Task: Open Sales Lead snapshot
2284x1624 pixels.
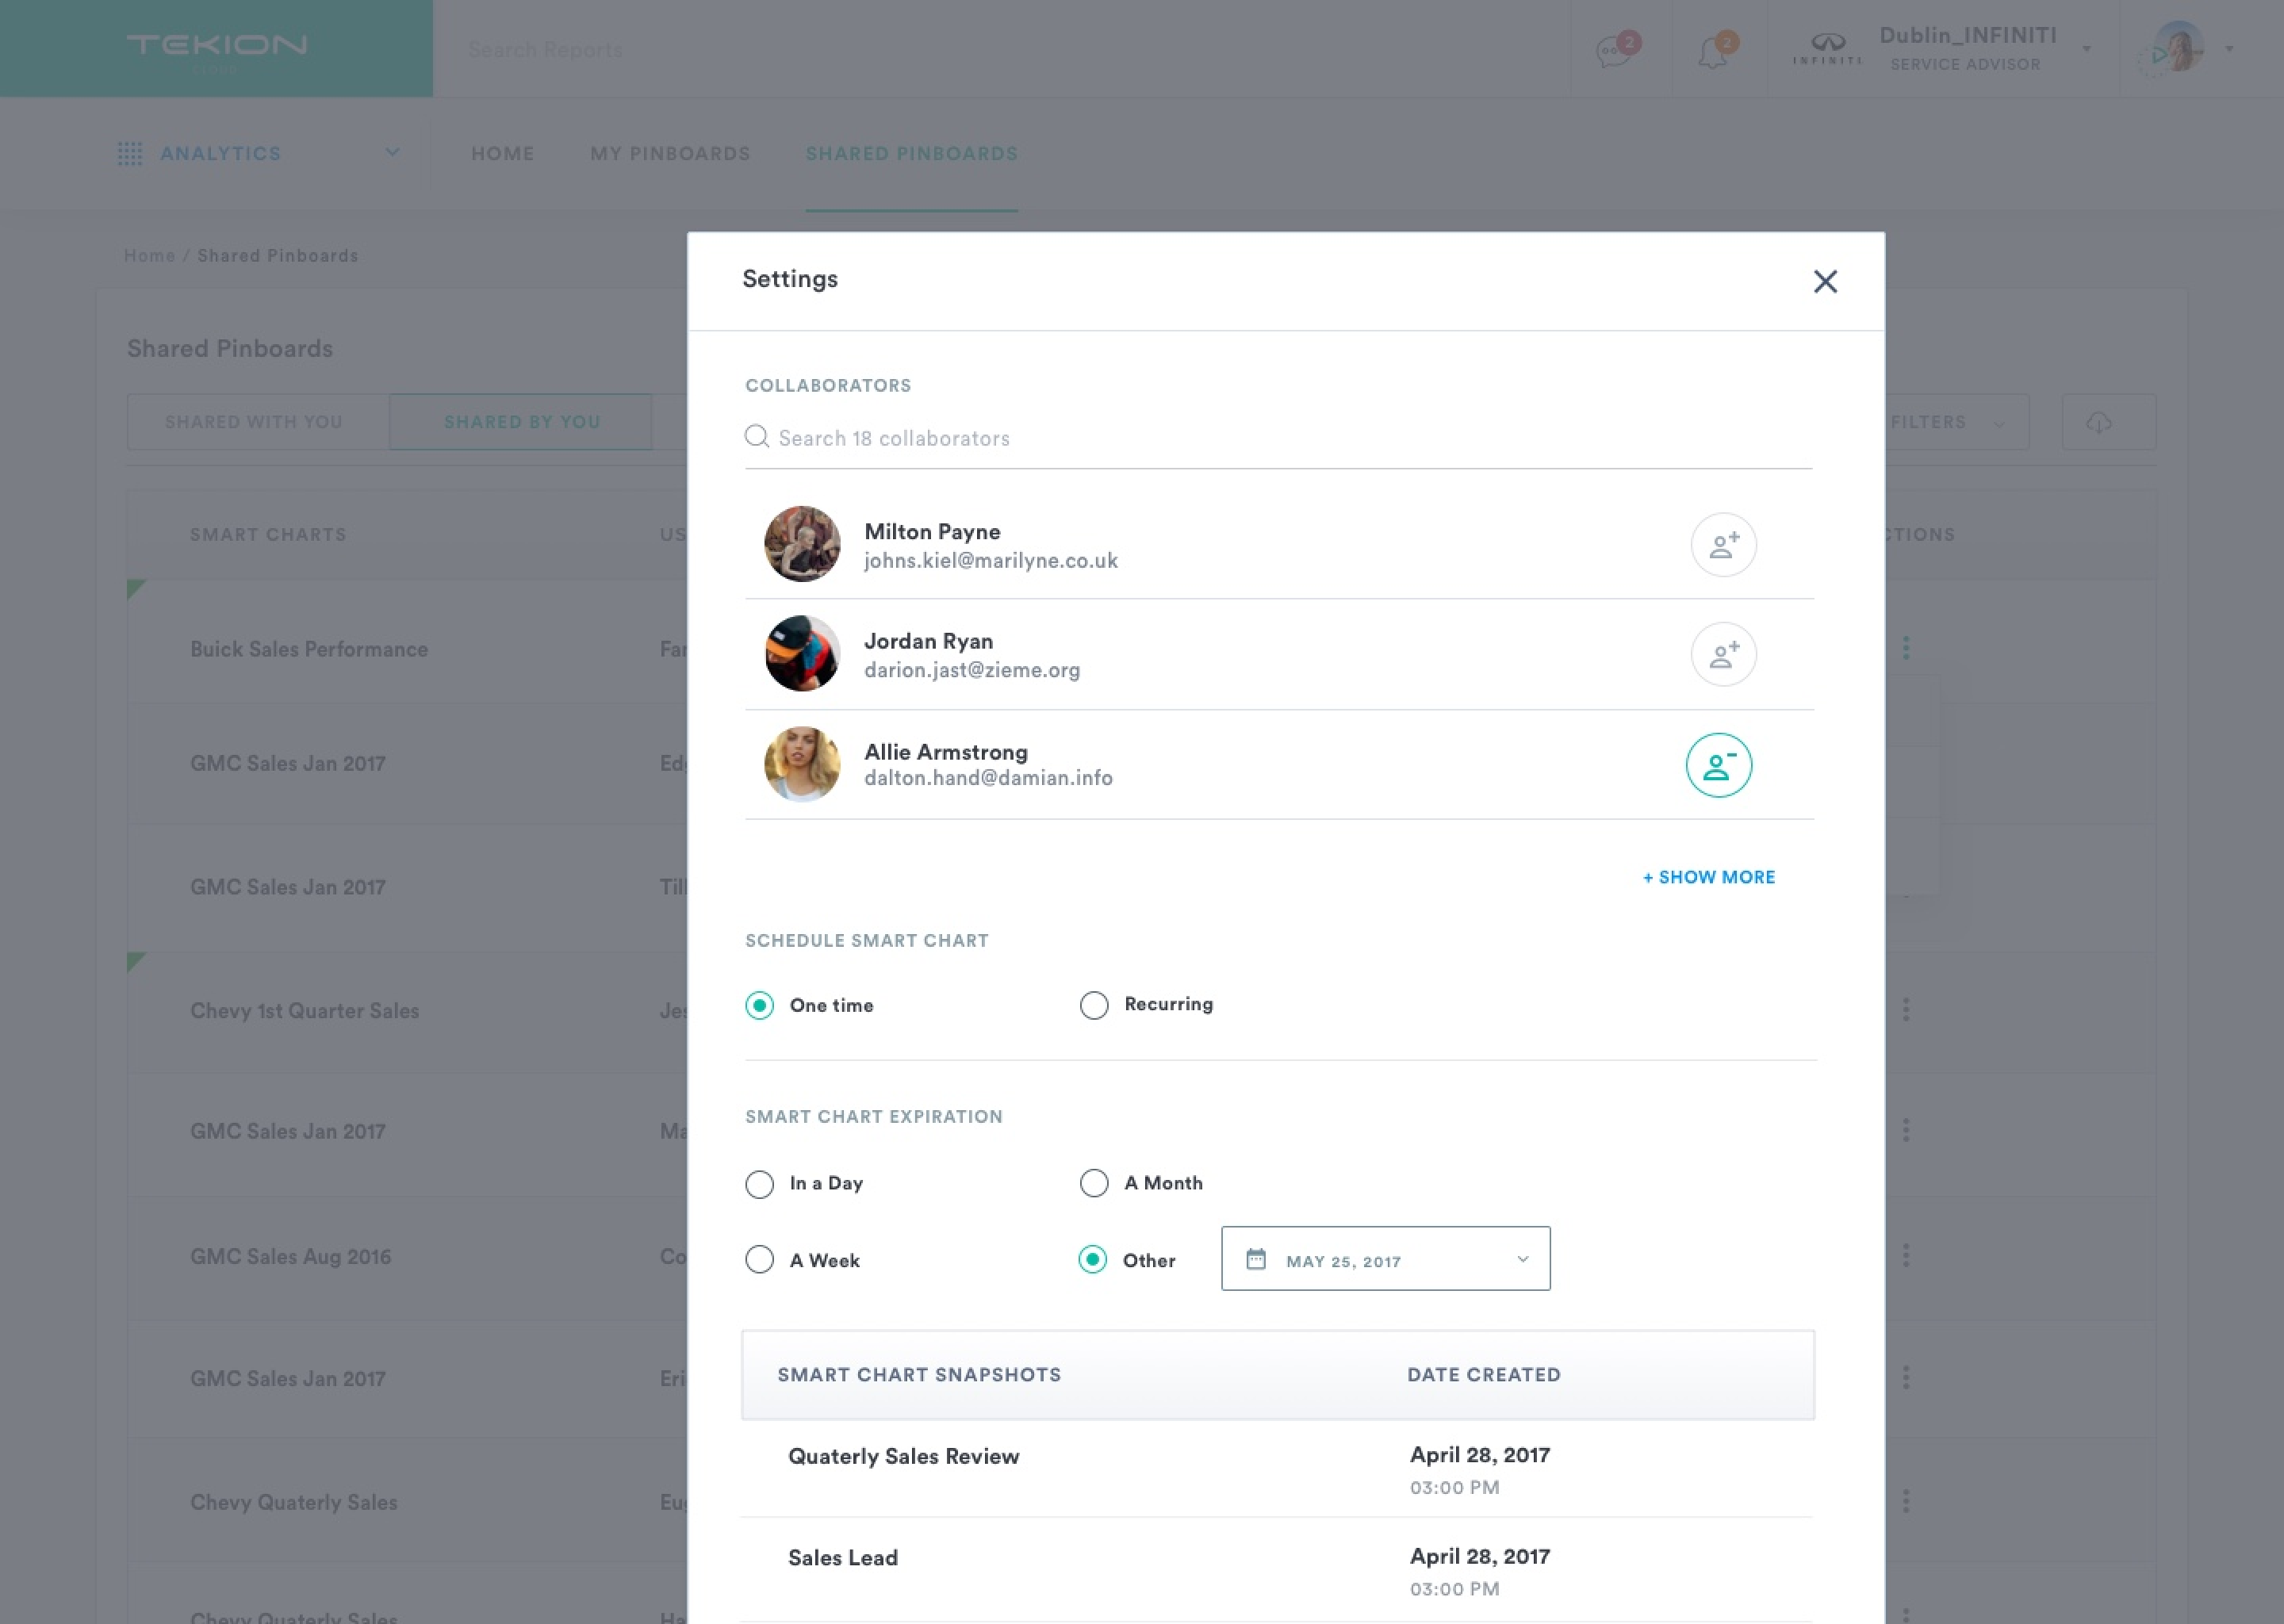Action: [843, 1557]
